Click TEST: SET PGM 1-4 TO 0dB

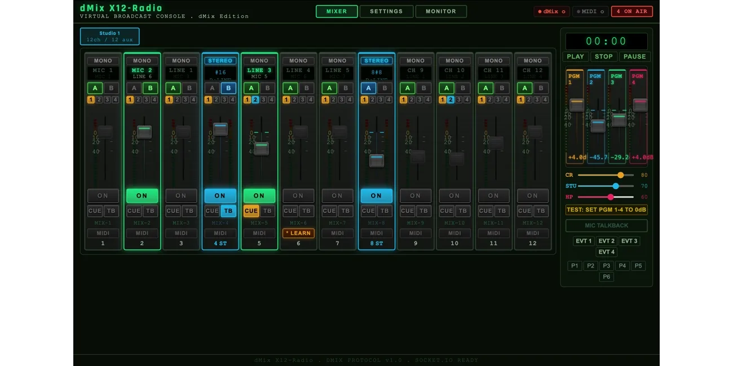point(607,209)
